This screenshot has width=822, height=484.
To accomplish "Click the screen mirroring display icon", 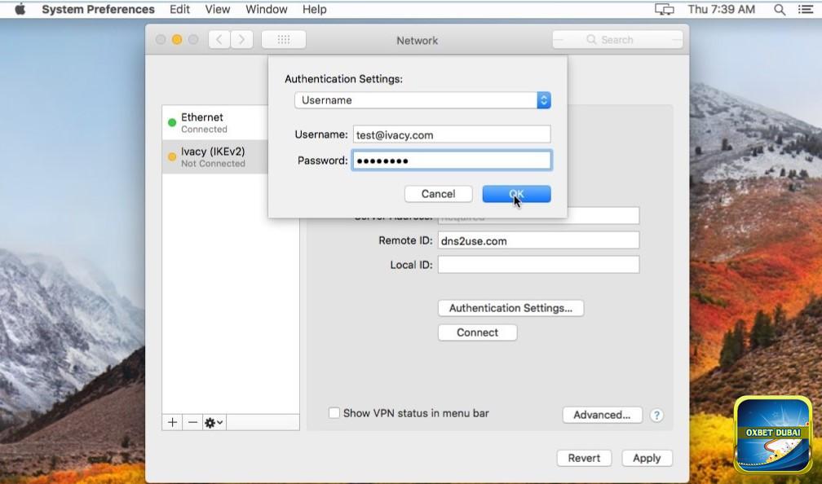I will [665, 10].
